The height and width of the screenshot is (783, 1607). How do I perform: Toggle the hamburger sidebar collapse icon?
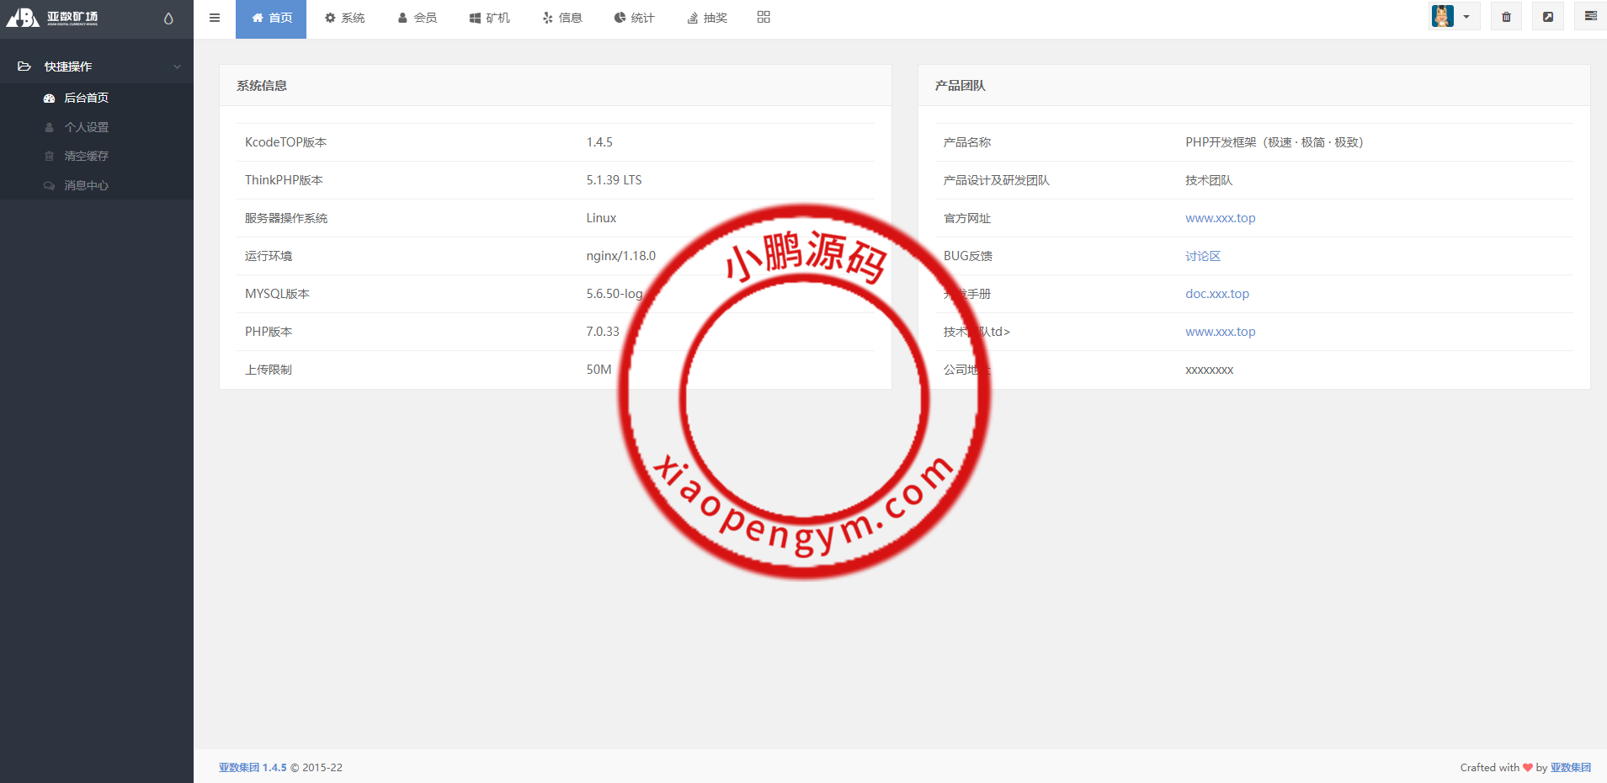pos(215,18)
